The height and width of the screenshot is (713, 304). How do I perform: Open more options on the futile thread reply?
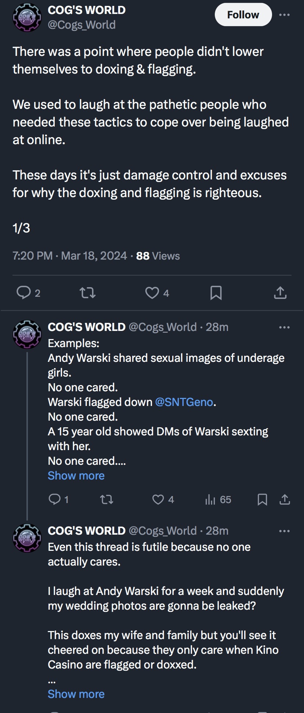tap(284, 531)
